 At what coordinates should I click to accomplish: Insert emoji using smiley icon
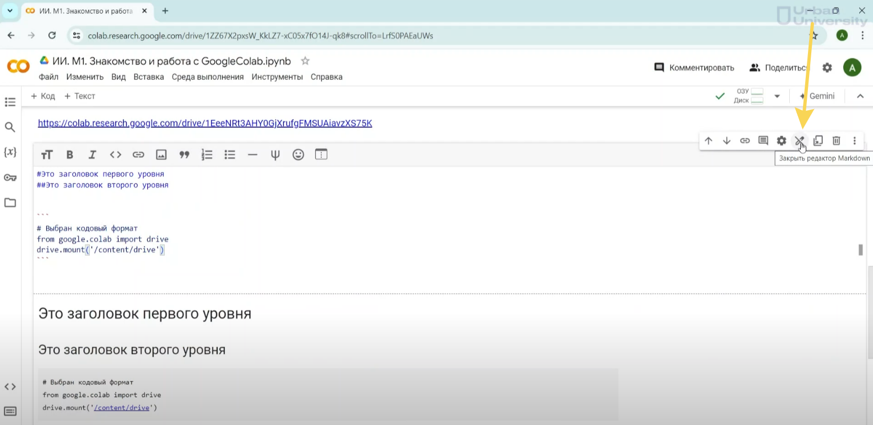click(x=298, y=155)
